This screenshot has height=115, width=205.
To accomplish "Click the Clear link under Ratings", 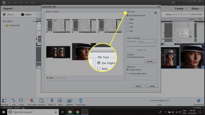I will pyautogui.click(x=200, y=19).
